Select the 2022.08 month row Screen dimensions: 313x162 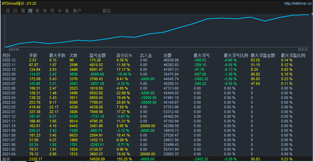[x=156, y=79]
